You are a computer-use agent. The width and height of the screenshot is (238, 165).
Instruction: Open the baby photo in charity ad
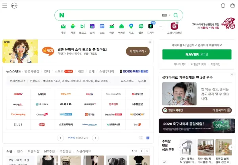coord(179,94)
